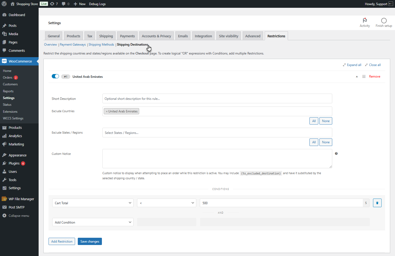Remove restriction #1 via the Remove link
395x256 pixels.
click(x=375, y=76)
